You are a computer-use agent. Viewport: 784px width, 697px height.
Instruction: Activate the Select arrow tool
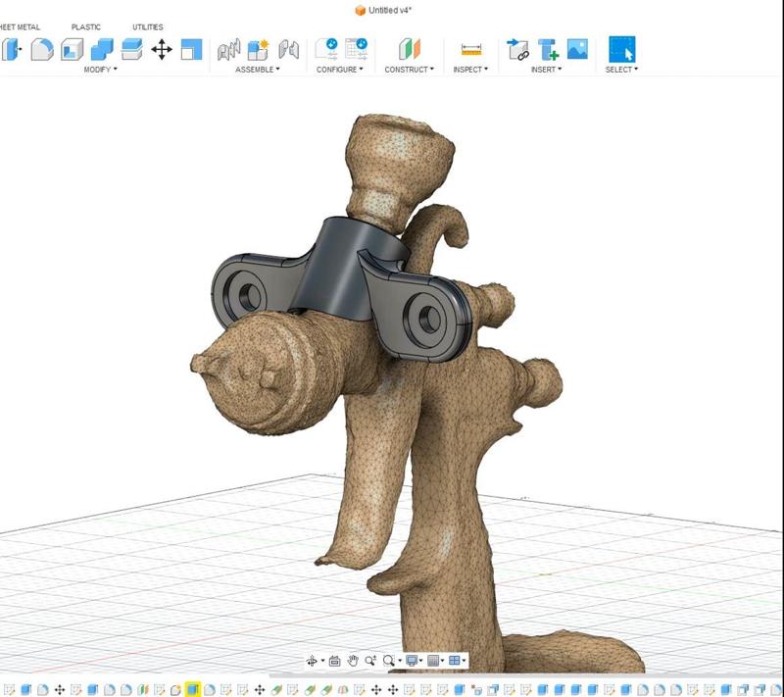(621, 49)
